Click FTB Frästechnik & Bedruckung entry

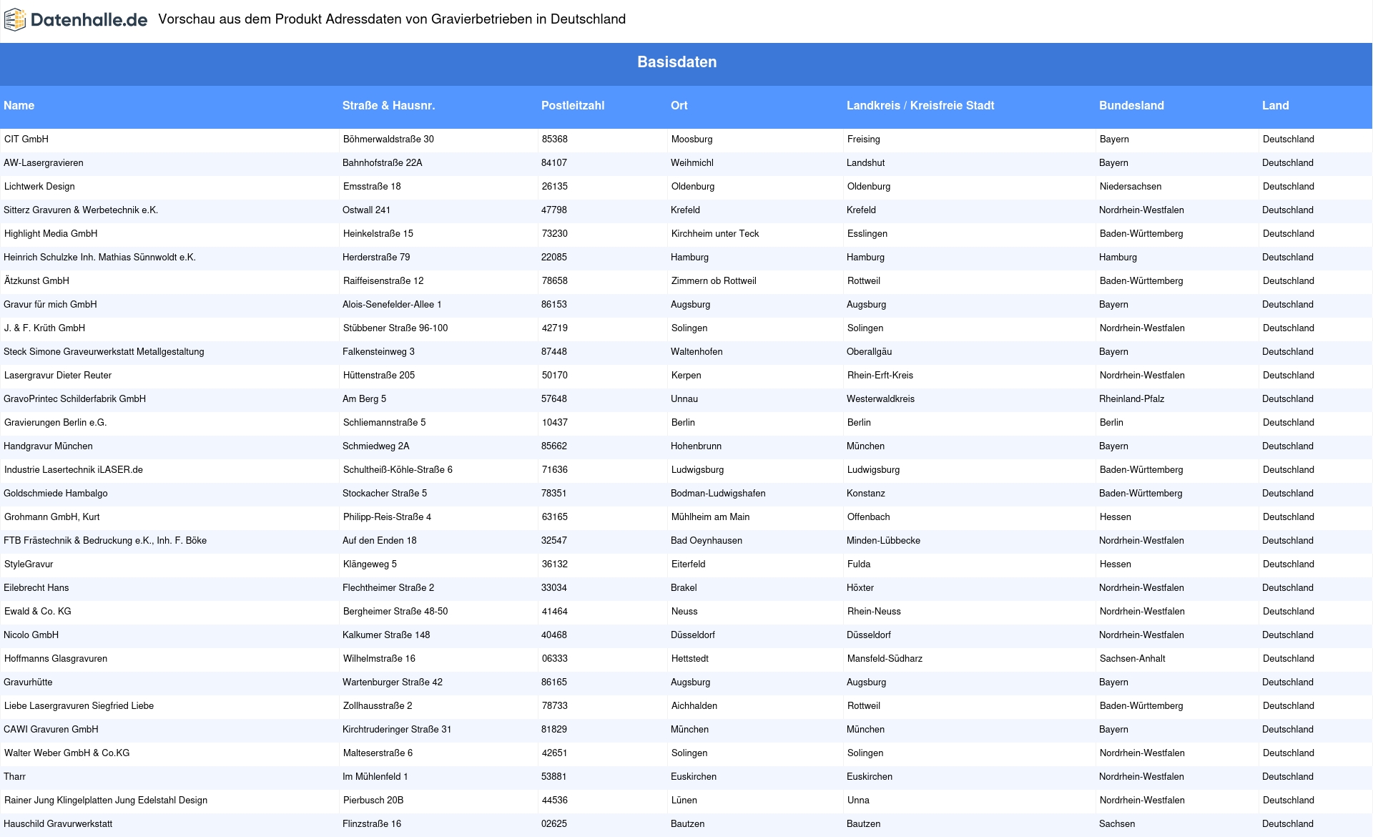coord(105,540)
